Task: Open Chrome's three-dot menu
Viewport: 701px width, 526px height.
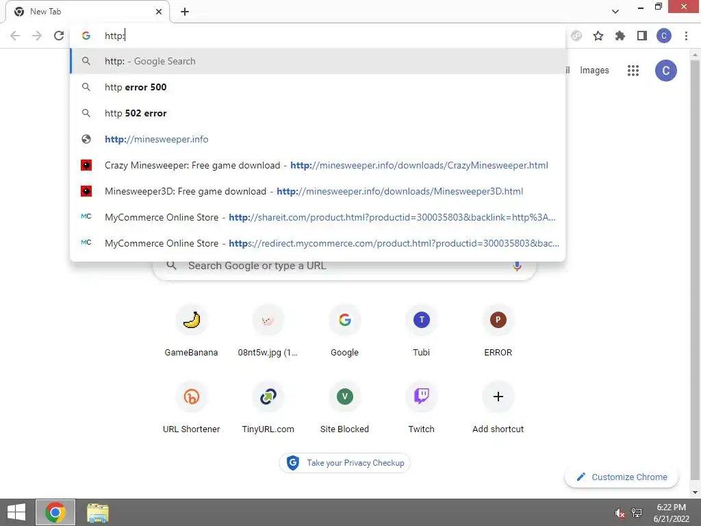Action: coord(686,36)
